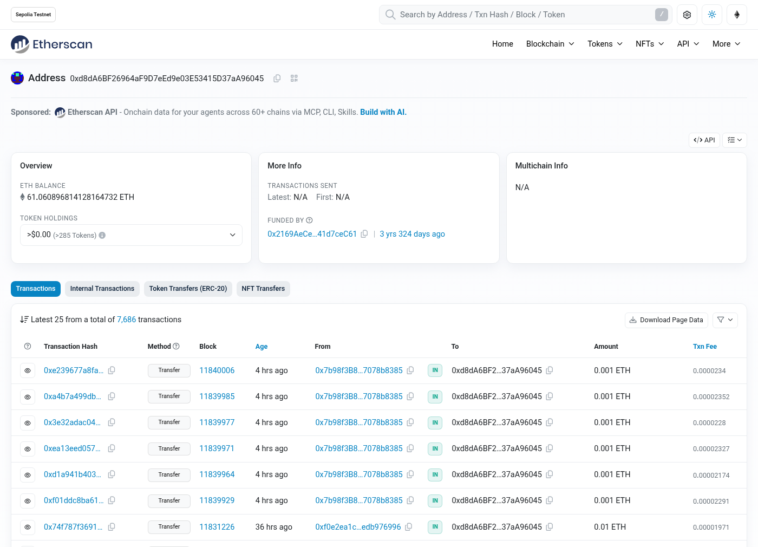Open the Build with AI sponsored link
Image resolution: width=758 pixels, height=547 pixels.
click(383, 112)
